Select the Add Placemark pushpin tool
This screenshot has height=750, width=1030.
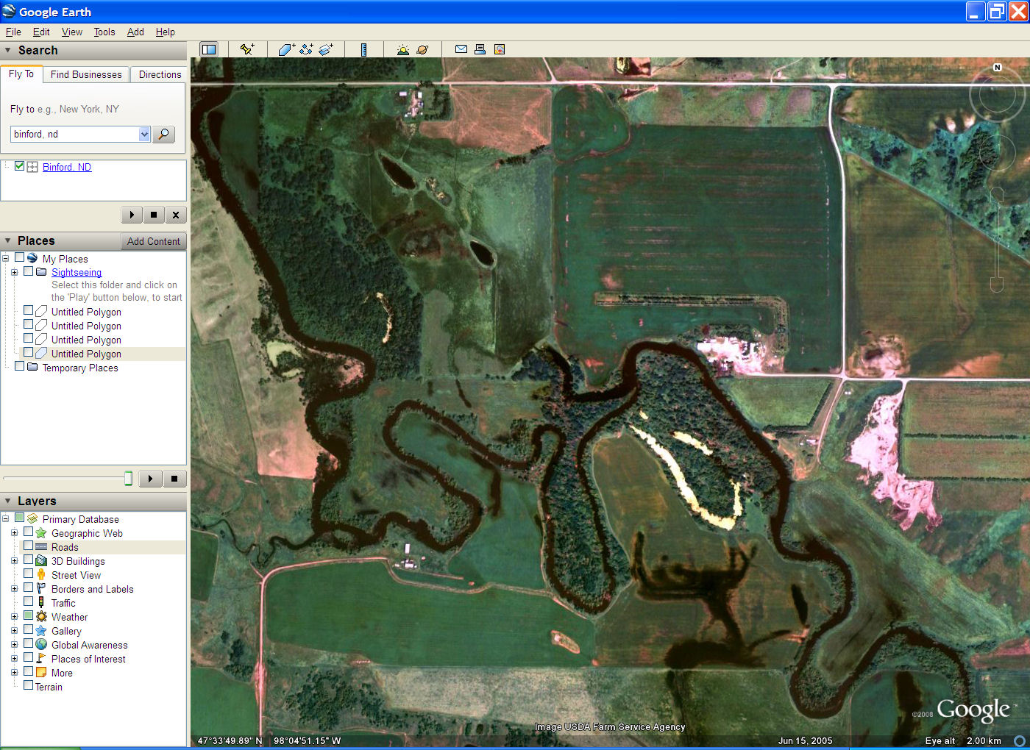tap(247, 49)
